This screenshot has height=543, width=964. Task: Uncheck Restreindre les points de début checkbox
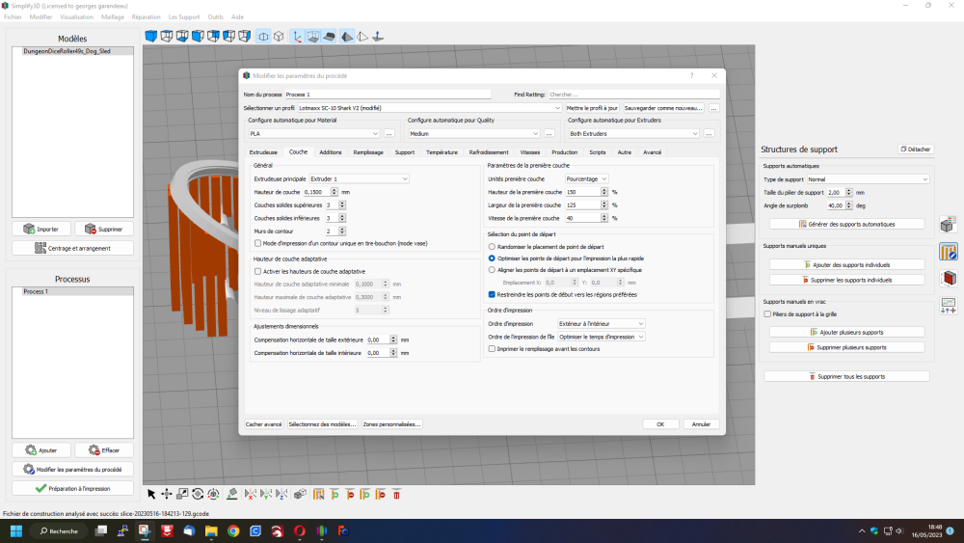(492, 294)
